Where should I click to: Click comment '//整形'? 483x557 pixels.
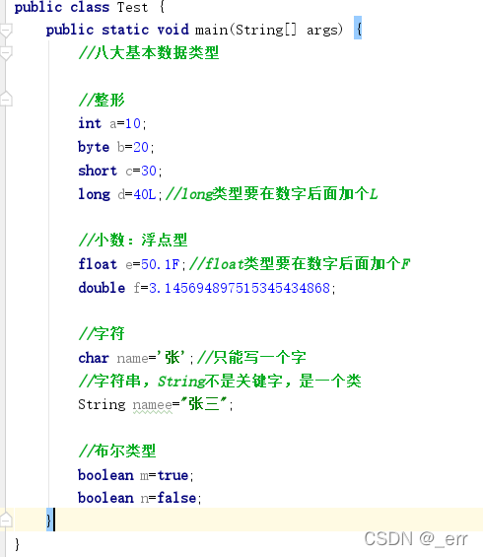(102, 100)
